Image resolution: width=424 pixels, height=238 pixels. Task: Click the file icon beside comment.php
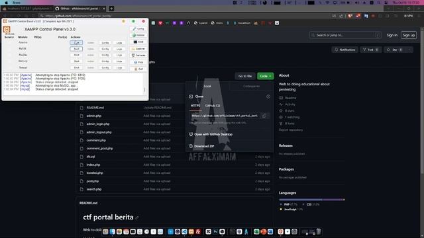coord(81,140)
